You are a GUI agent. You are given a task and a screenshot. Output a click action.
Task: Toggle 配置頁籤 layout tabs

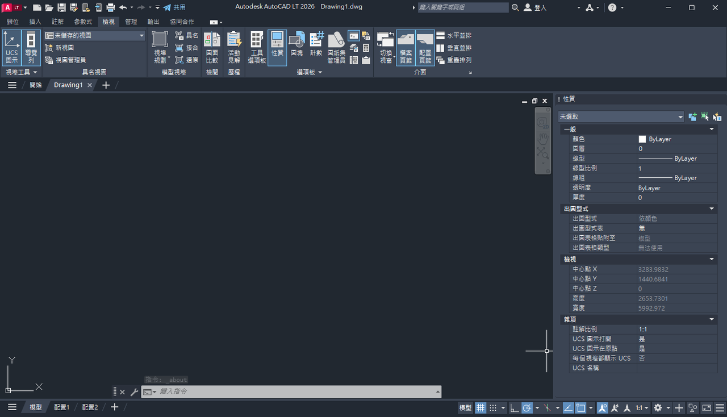coord(425,48)
